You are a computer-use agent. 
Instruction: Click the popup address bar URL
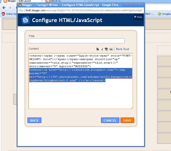click(80, 10)
